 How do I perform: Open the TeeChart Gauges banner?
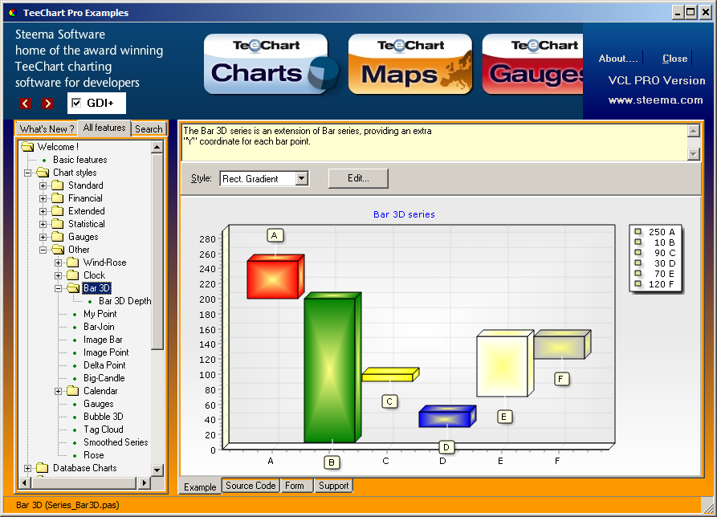coord(532,64)
